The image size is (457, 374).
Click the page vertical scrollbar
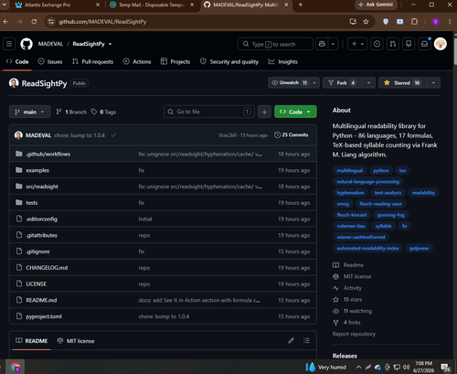[x=455, y=51]
